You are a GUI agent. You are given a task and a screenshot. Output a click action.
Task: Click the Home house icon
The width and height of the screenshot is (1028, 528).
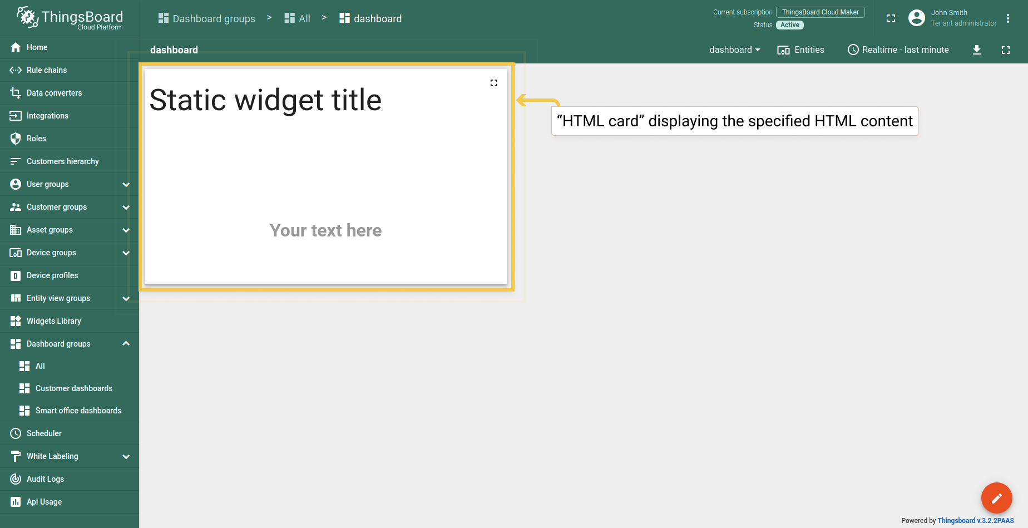[x=16, y=47]
